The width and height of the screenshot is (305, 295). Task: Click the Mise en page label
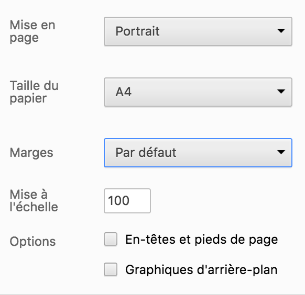point(32,31)
